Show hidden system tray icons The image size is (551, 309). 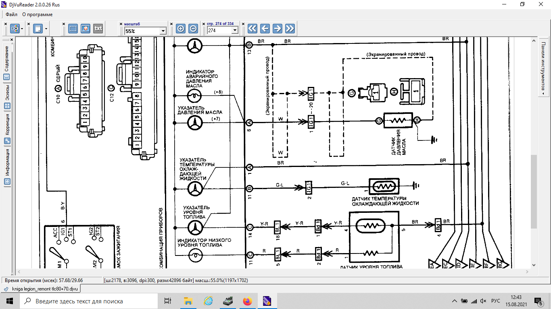click(x=455, y=301)
